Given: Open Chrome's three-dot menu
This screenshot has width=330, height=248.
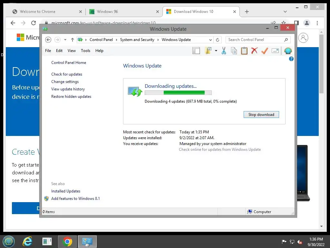Looking at the screenshot, I should pos(317,23).
